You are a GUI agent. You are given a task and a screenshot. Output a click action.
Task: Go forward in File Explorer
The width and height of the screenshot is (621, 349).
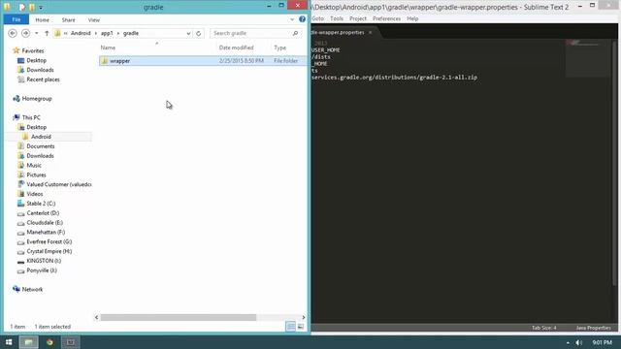pos(26,33)
